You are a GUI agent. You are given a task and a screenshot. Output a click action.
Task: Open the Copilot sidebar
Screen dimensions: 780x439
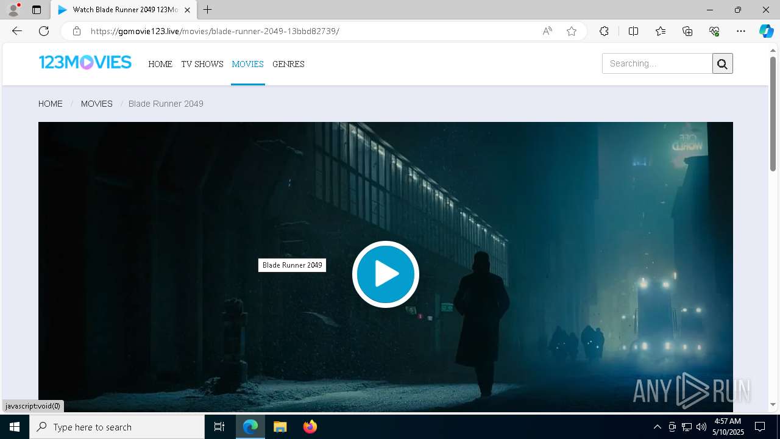766,31
